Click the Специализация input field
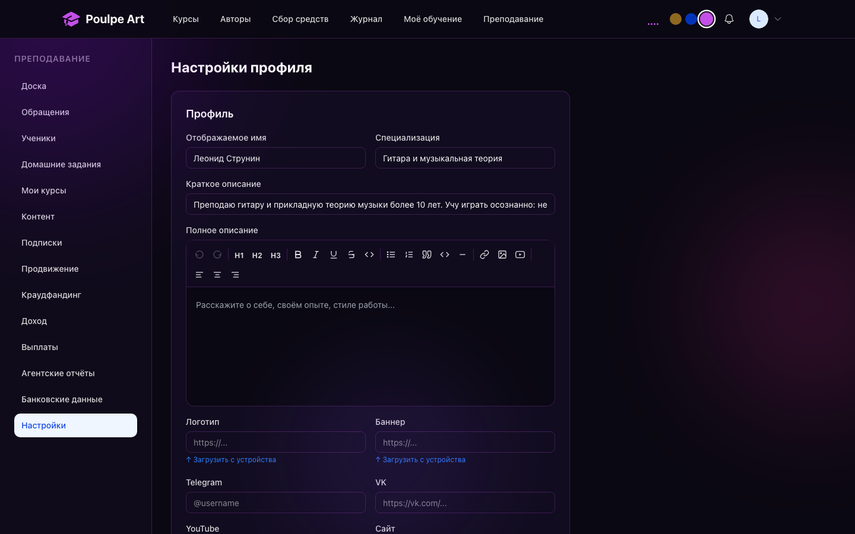 [465, 158]
